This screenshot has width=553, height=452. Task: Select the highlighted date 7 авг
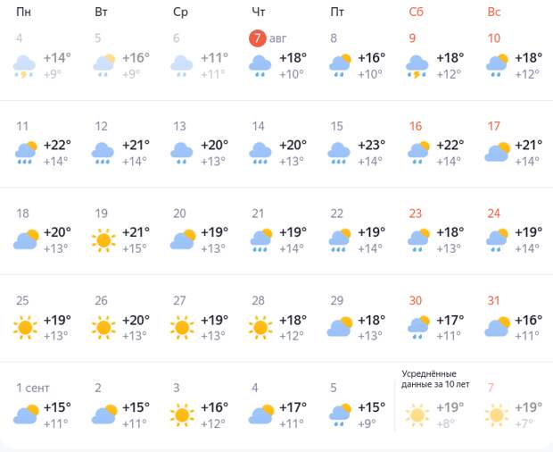click(x=259, y=38)
